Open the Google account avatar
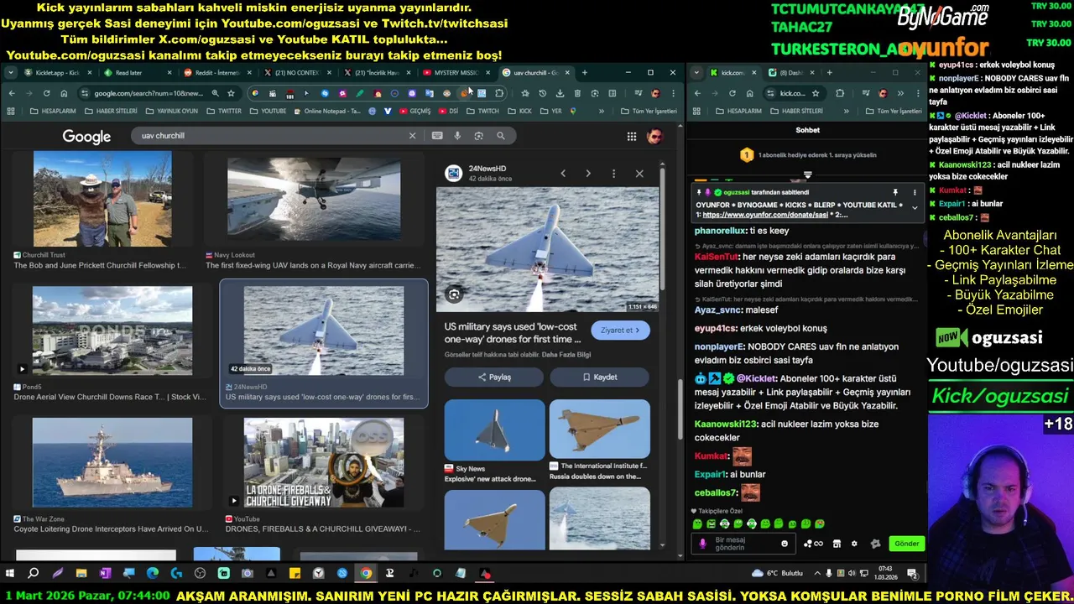 [x=654, y=136]
